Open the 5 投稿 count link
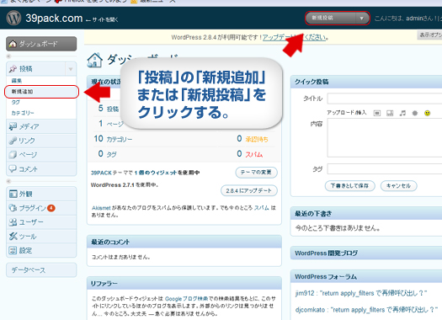 tap(109, 109)
